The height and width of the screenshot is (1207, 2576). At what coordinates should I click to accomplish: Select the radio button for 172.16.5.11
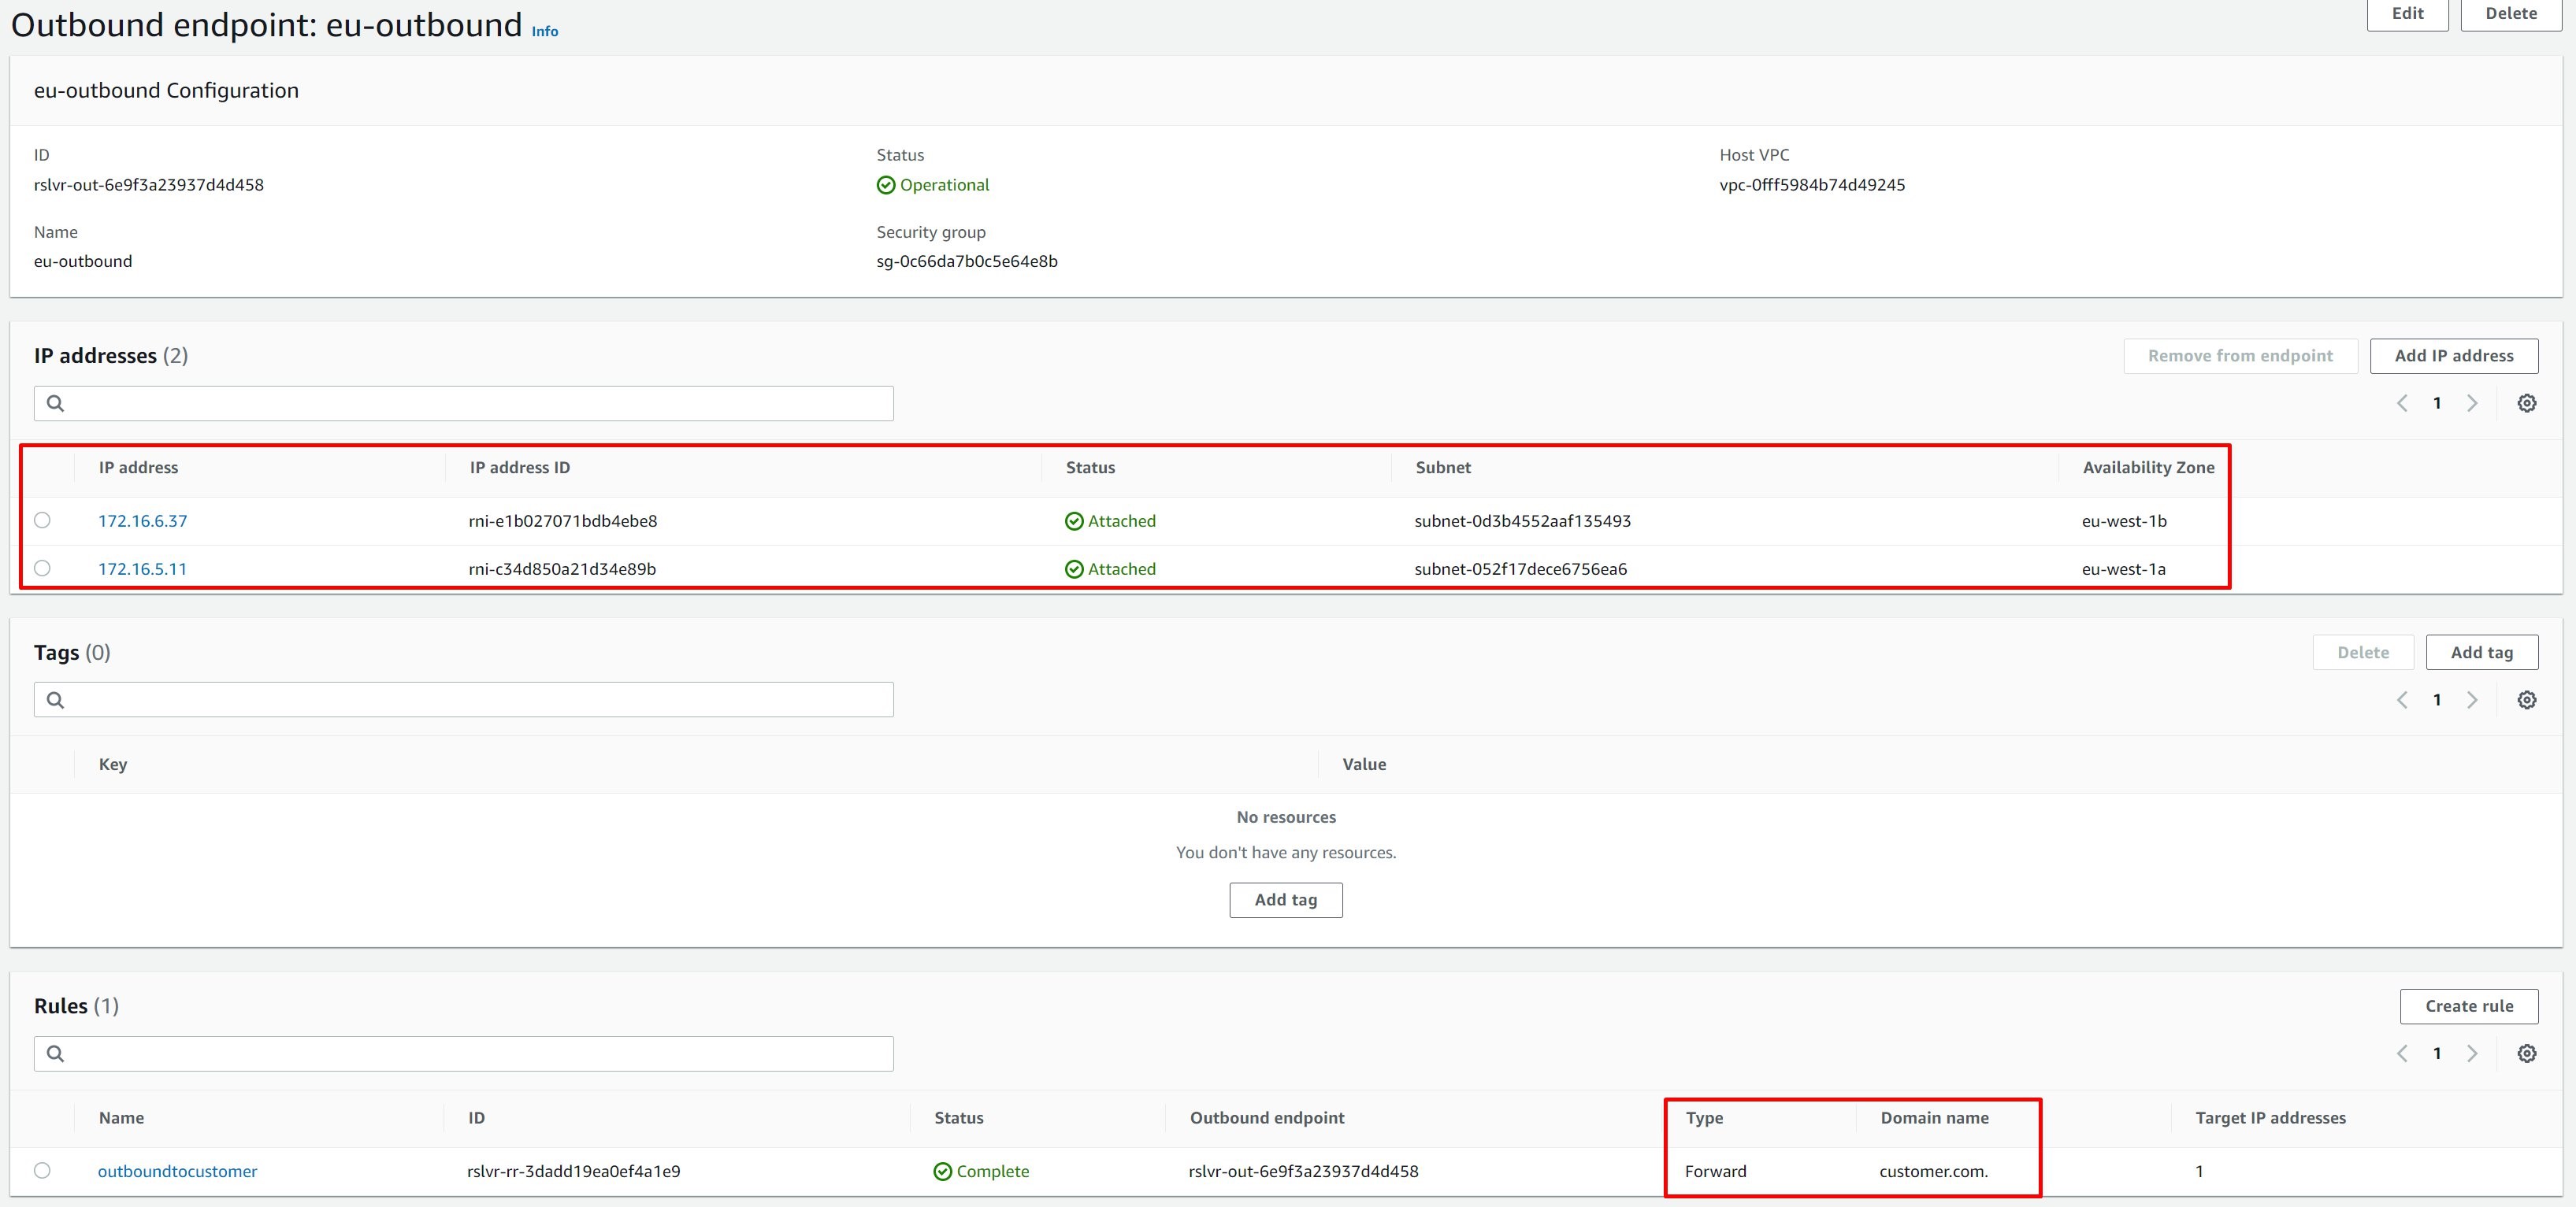pos(43,568)
